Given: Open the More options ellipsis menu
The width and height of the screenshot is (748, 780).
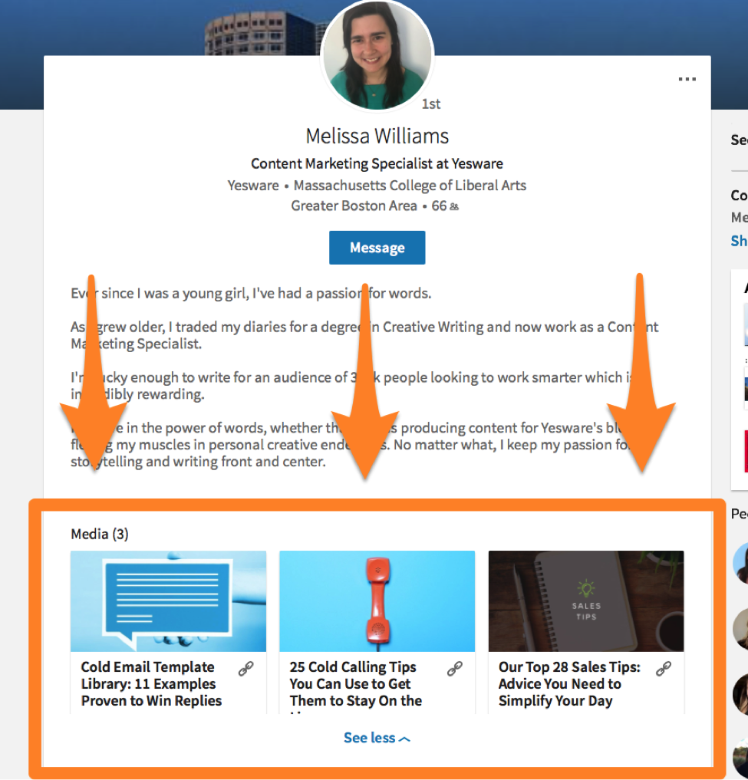Looking at the screenshot, I should coord(687,77).
